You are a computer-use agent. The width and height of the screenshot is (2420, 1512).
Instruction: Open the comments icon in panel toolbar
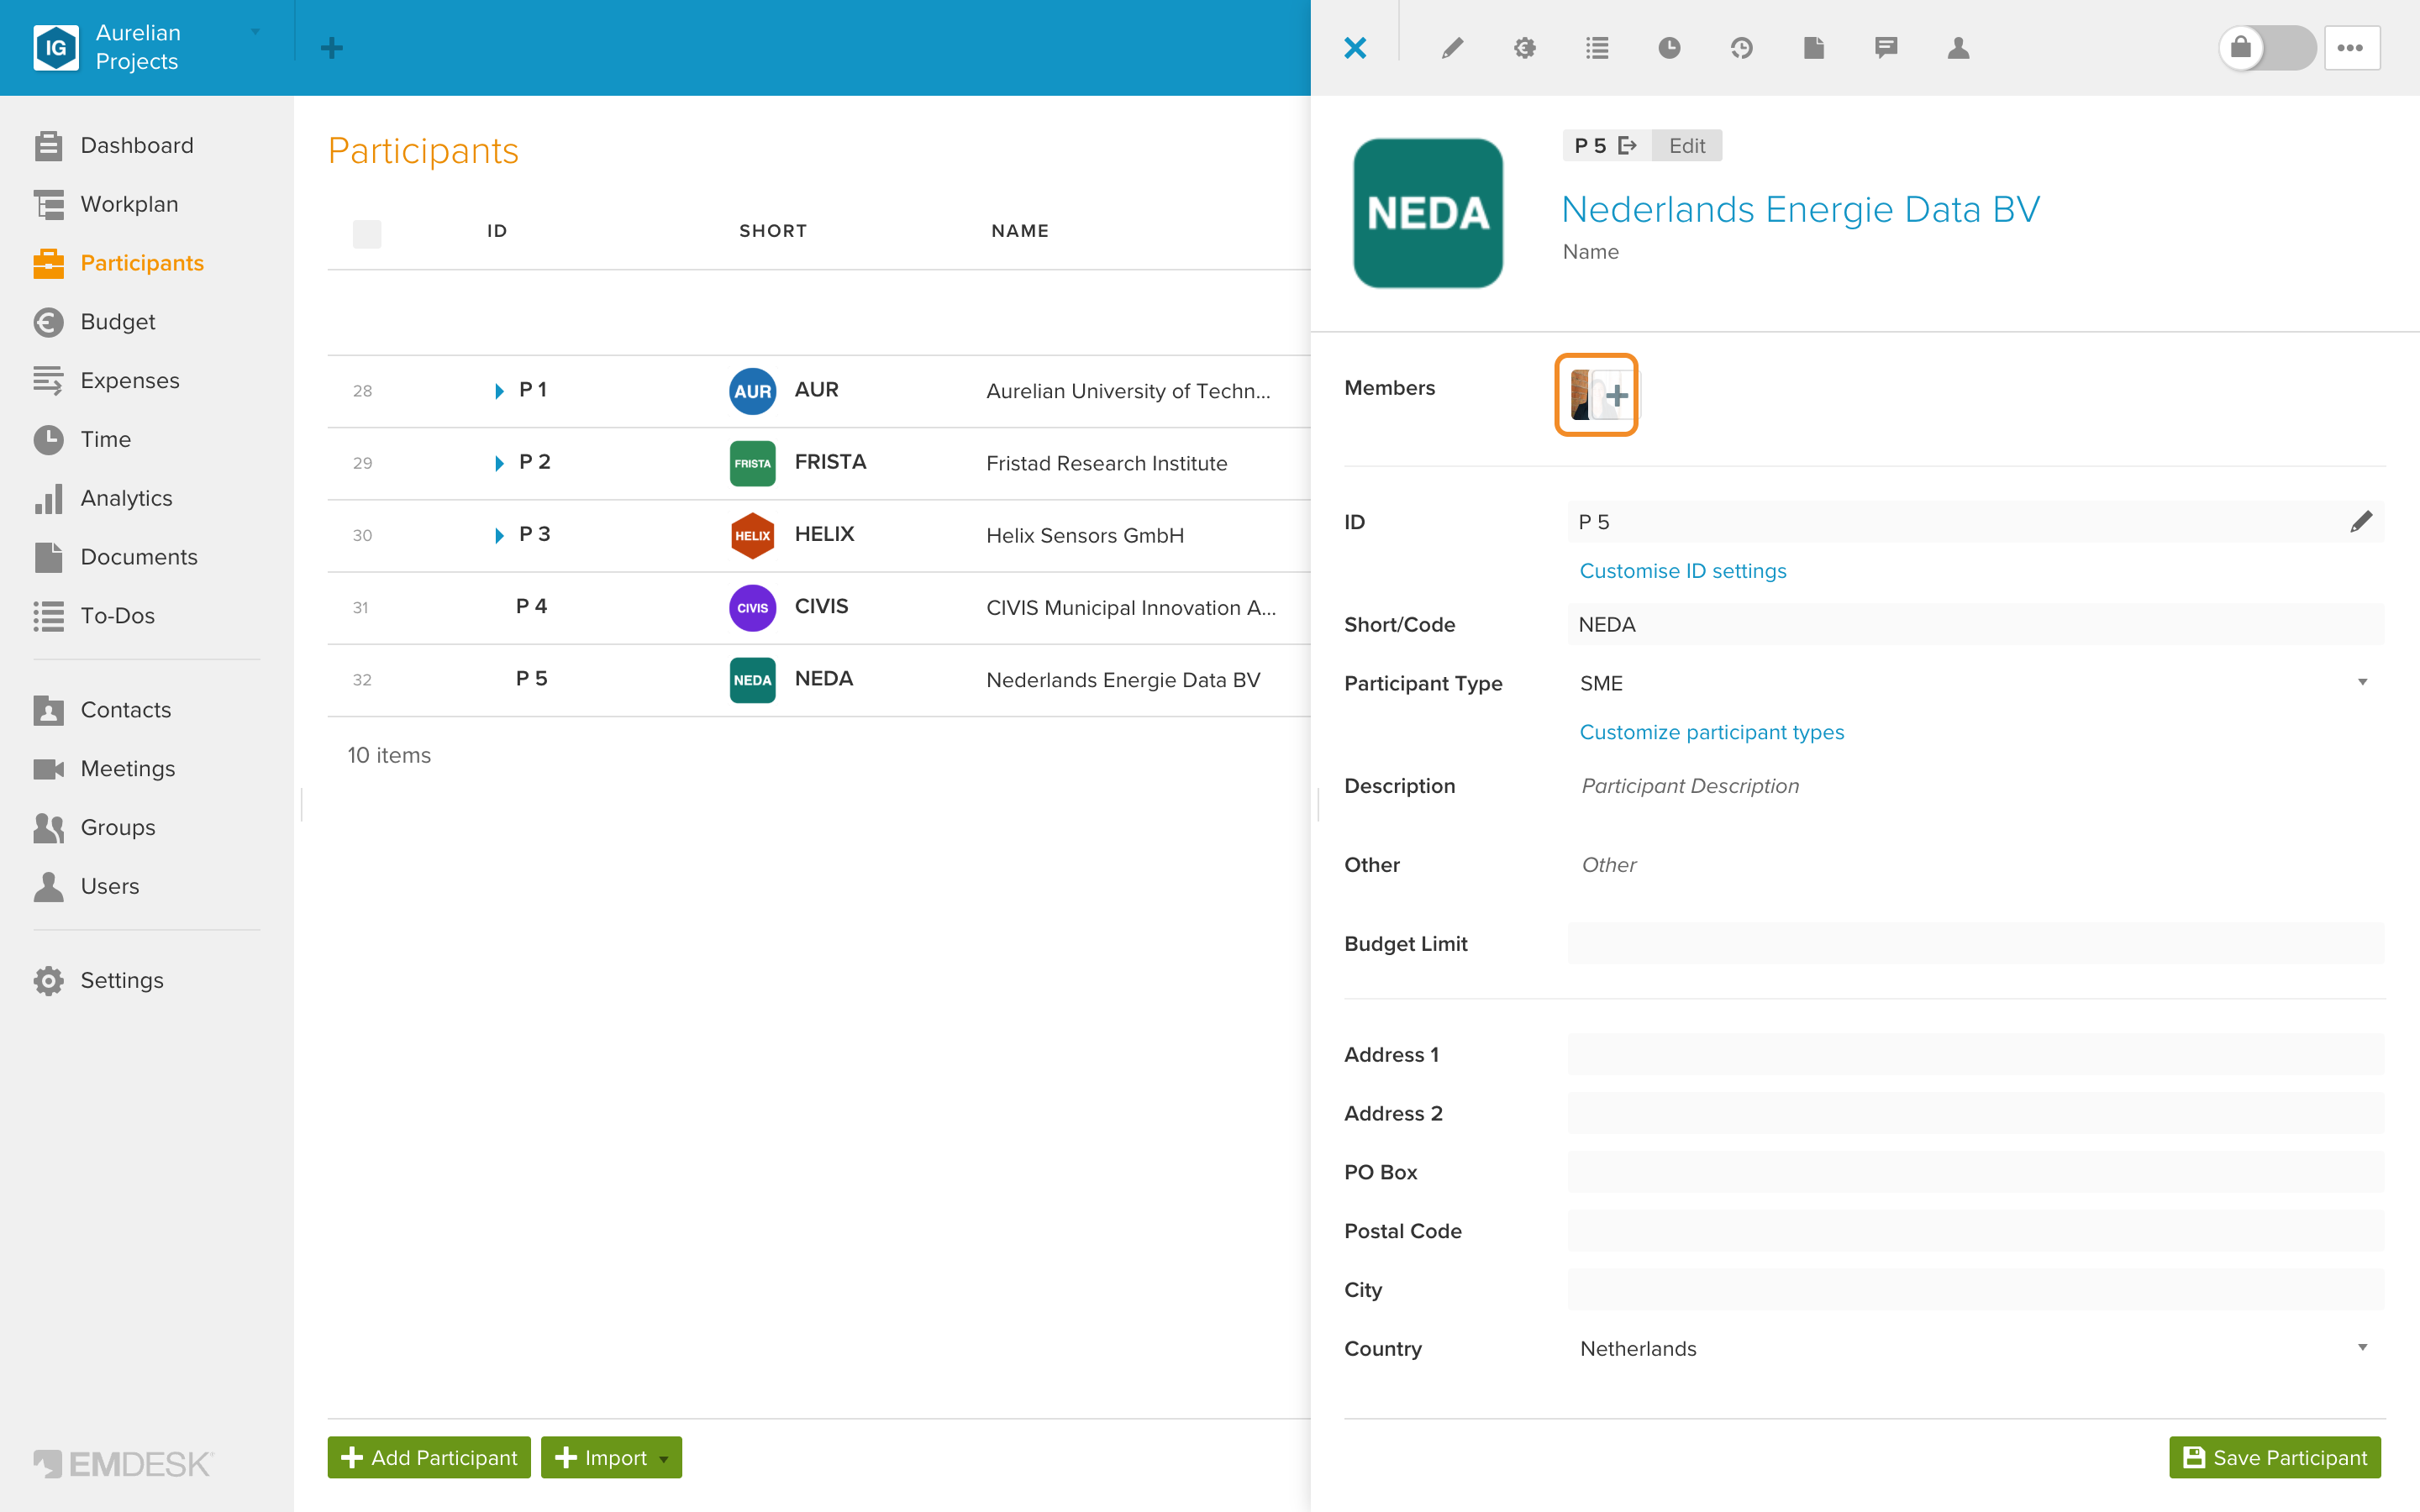[1886, 48]
